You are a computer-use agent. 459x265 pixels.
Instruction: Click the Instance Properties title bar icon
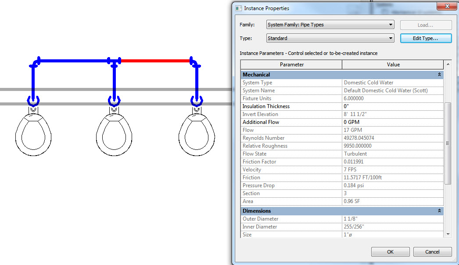[239, 8]
